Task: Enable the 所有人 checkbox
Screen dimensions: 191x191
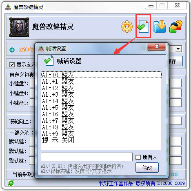Action: (x=138, y=157)
